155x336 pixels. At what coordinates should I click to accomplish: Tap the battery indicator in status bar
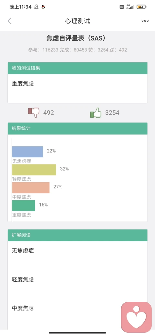pos(141,7)
